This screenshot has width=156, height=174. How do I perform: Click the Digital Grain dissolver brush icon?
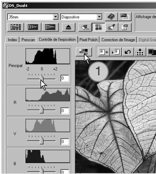point(112,27)
